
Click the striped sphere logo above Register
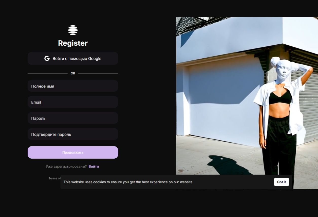tap(73, 30)
